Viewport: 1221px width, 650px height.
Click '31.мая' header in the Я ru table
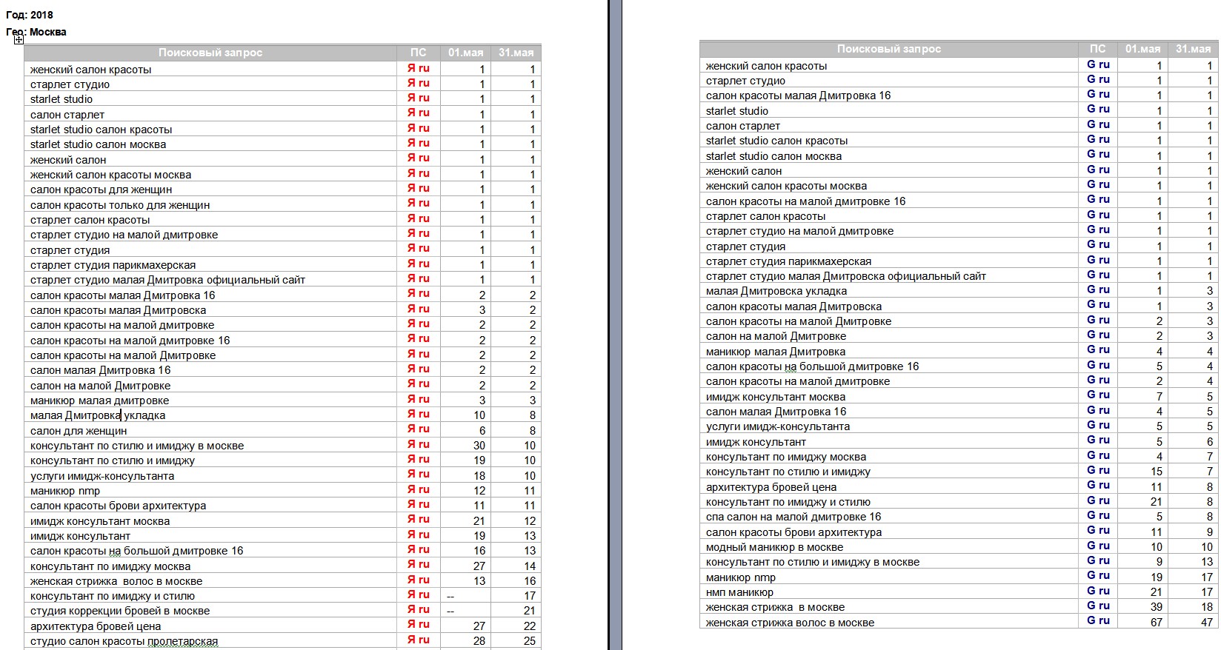(516, 53)
